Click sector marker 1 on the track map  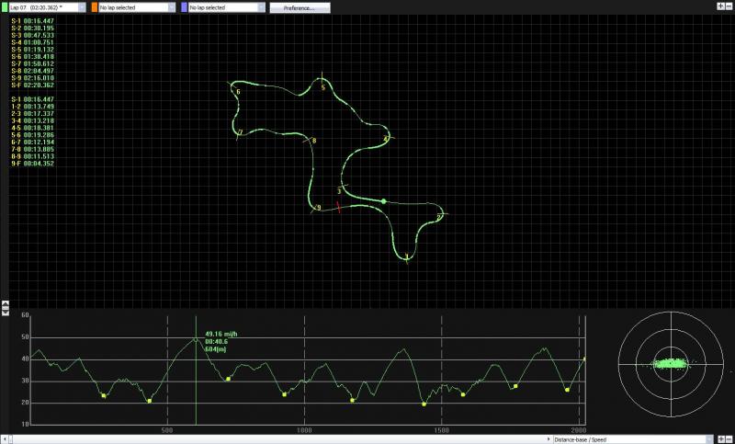click(x=406, y=256)
